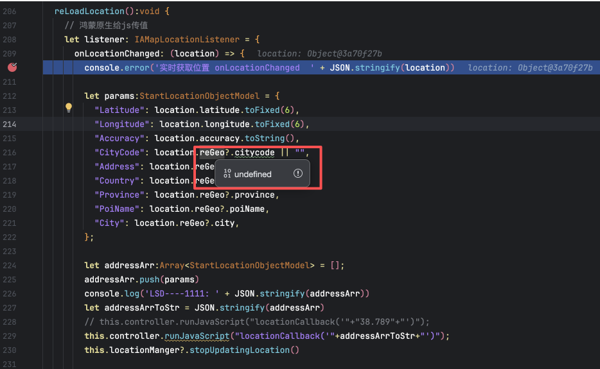This screenshot has width=600, height=369.
Task: Click the addressArr.push(params) statement
Action: (141, 280)
